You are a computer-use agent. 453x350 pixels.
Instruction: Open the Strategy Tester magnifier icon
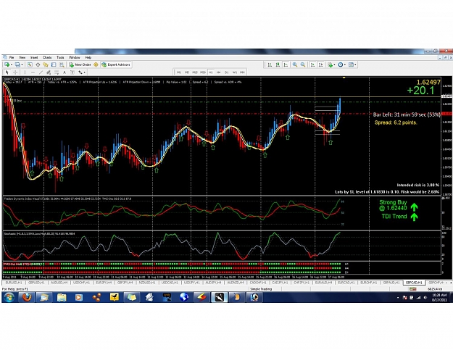62,64
